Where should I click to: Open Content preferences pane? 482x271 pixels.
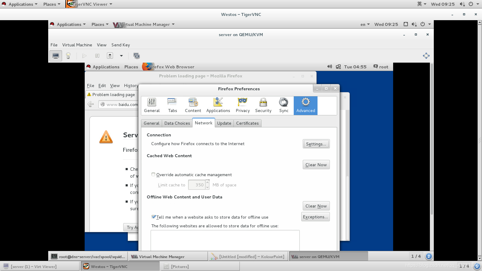(x=193, y=106)
